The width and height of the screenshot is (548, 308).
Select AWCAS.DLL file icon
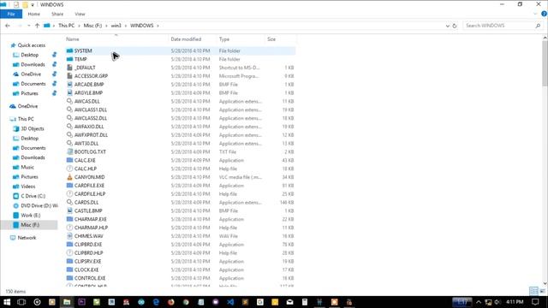(x=69, y=101)
